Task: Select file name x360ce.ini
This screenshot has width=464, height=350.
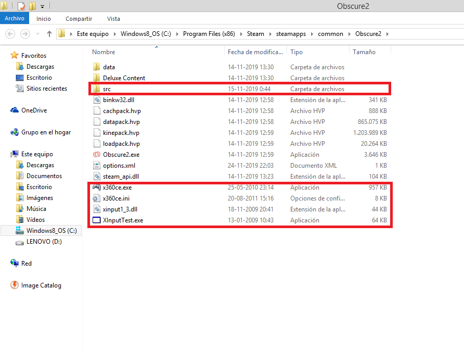Action: point(116,198)
